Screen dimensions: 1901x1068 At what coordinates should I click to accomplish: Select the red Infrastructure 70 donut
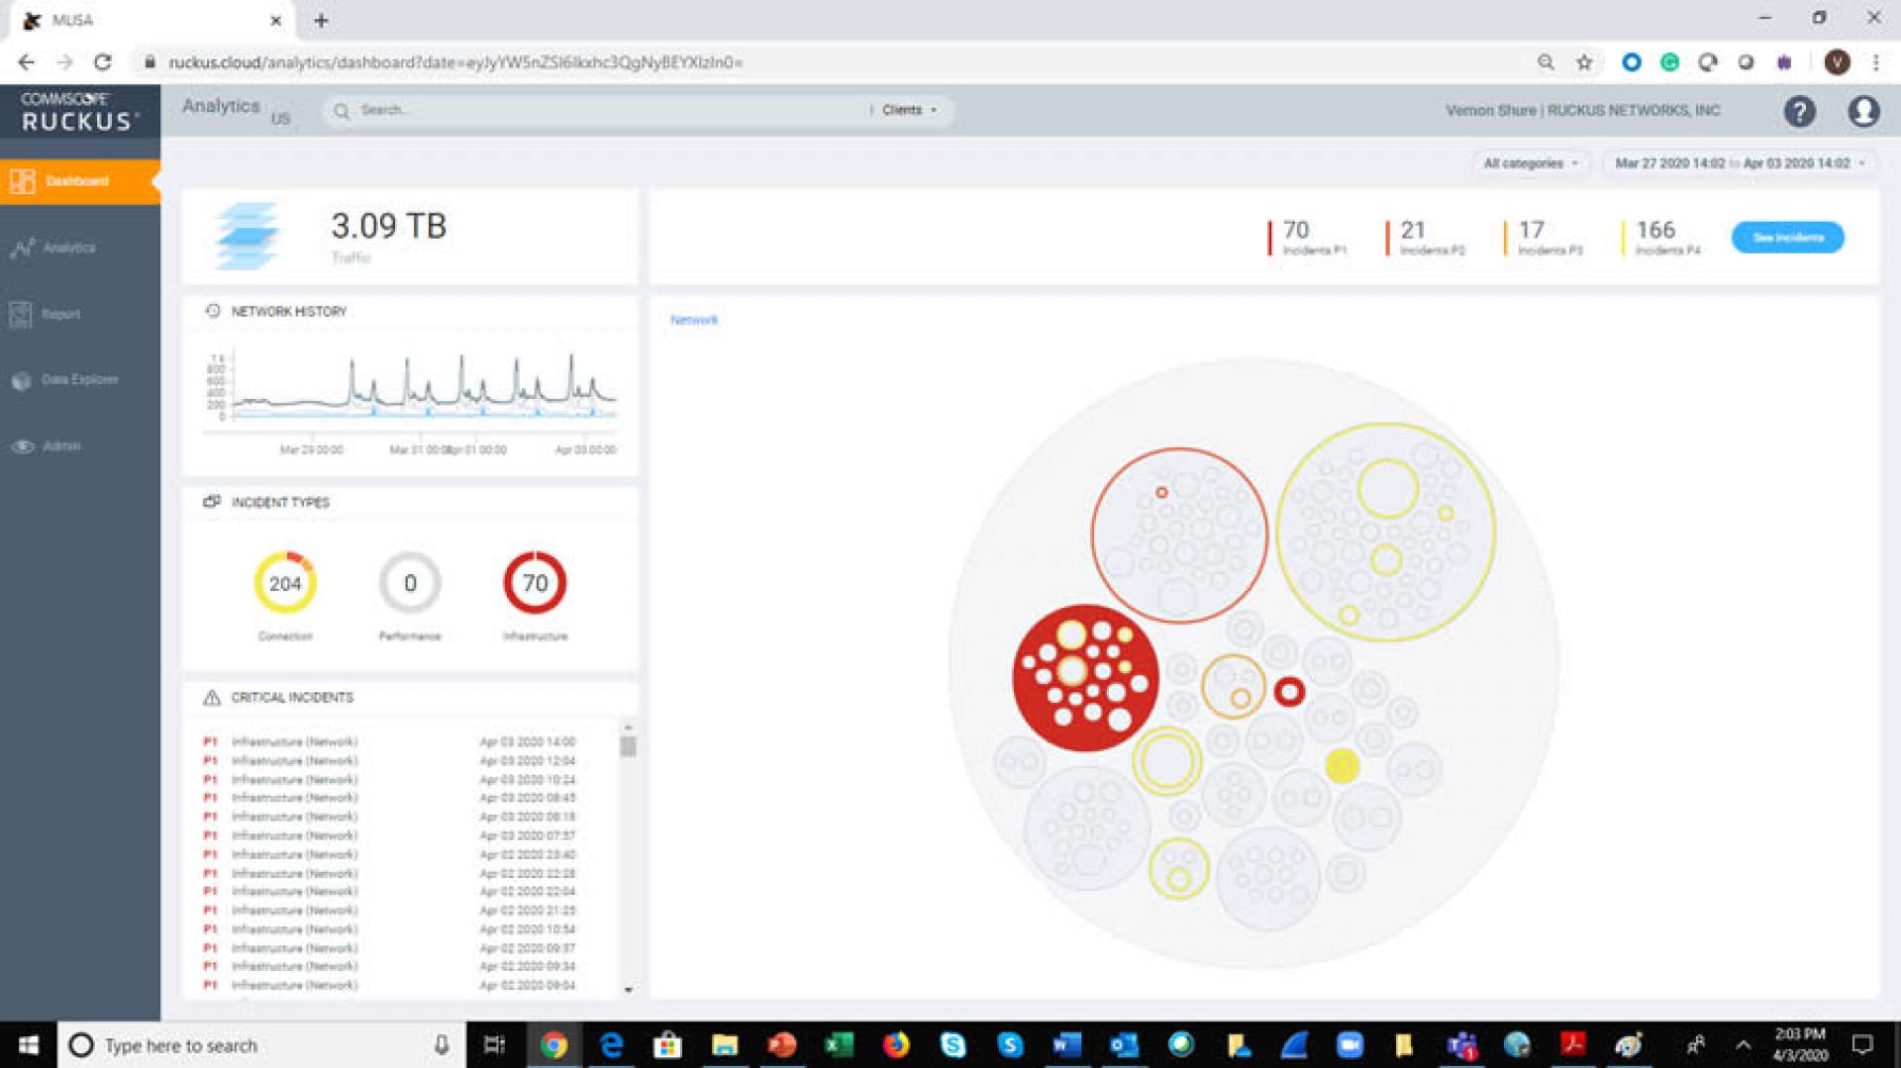tap(535, 583)
